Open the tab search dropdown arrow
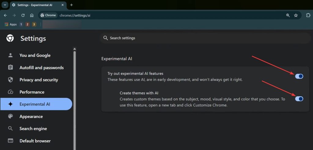313x150 pixels. pyautogui.click(x=5, y=5)
